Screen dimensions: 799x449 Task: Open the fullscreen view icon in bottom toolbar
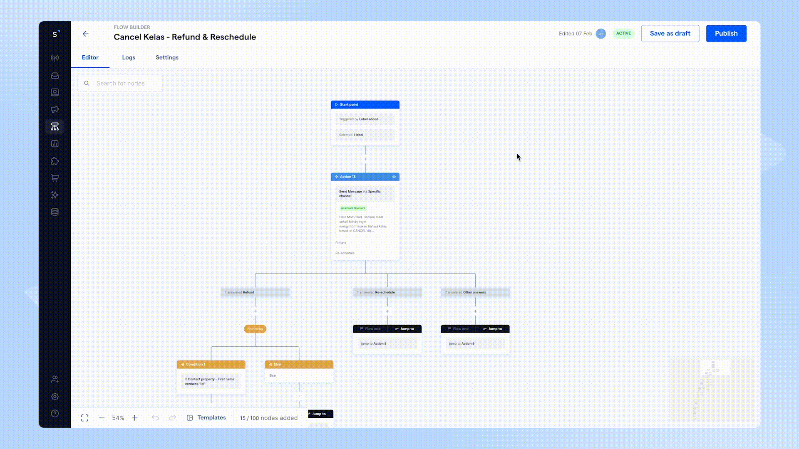[84, 418]
